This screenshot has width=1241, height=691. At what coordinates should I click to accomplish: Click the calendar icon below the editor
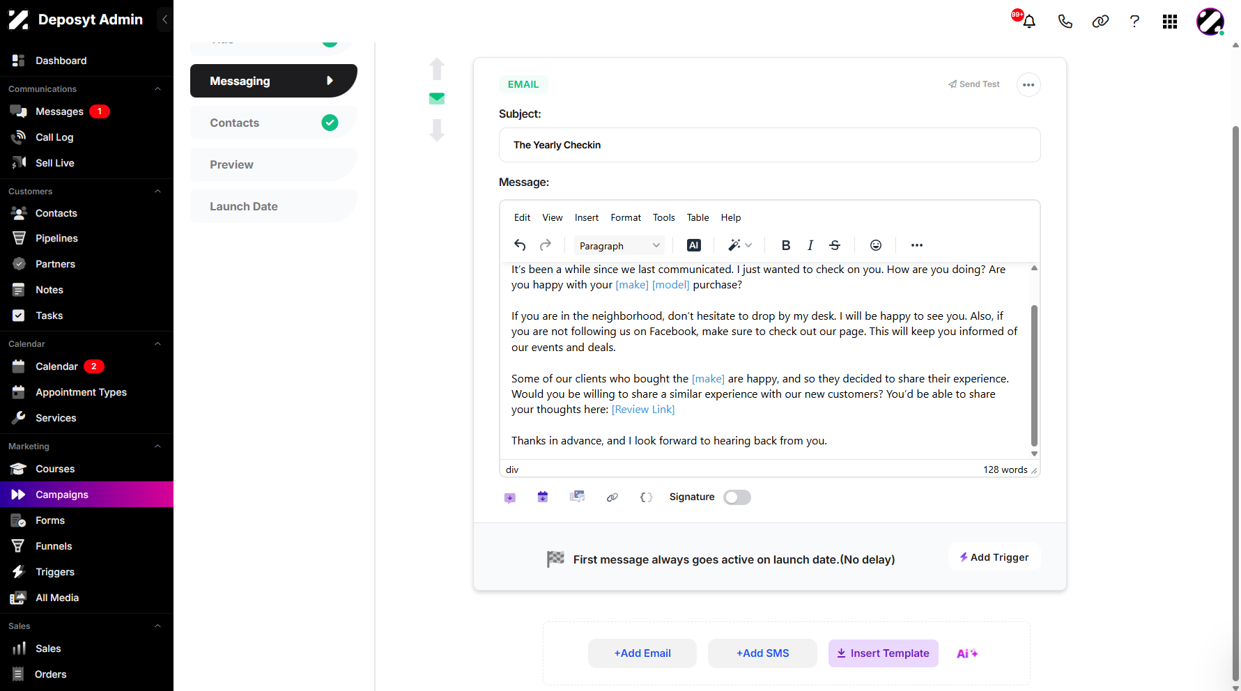click(x=543, y=497)
